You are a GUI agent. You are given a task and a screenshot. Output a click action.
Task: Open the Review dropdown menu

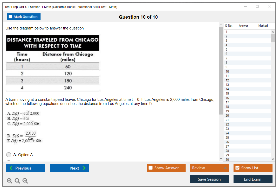click(209, 168)
